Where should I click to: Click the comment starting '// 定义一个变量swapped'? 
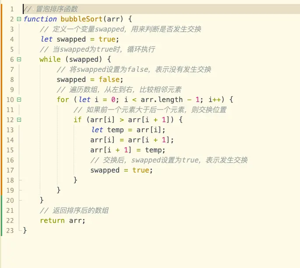click(120, 29)
